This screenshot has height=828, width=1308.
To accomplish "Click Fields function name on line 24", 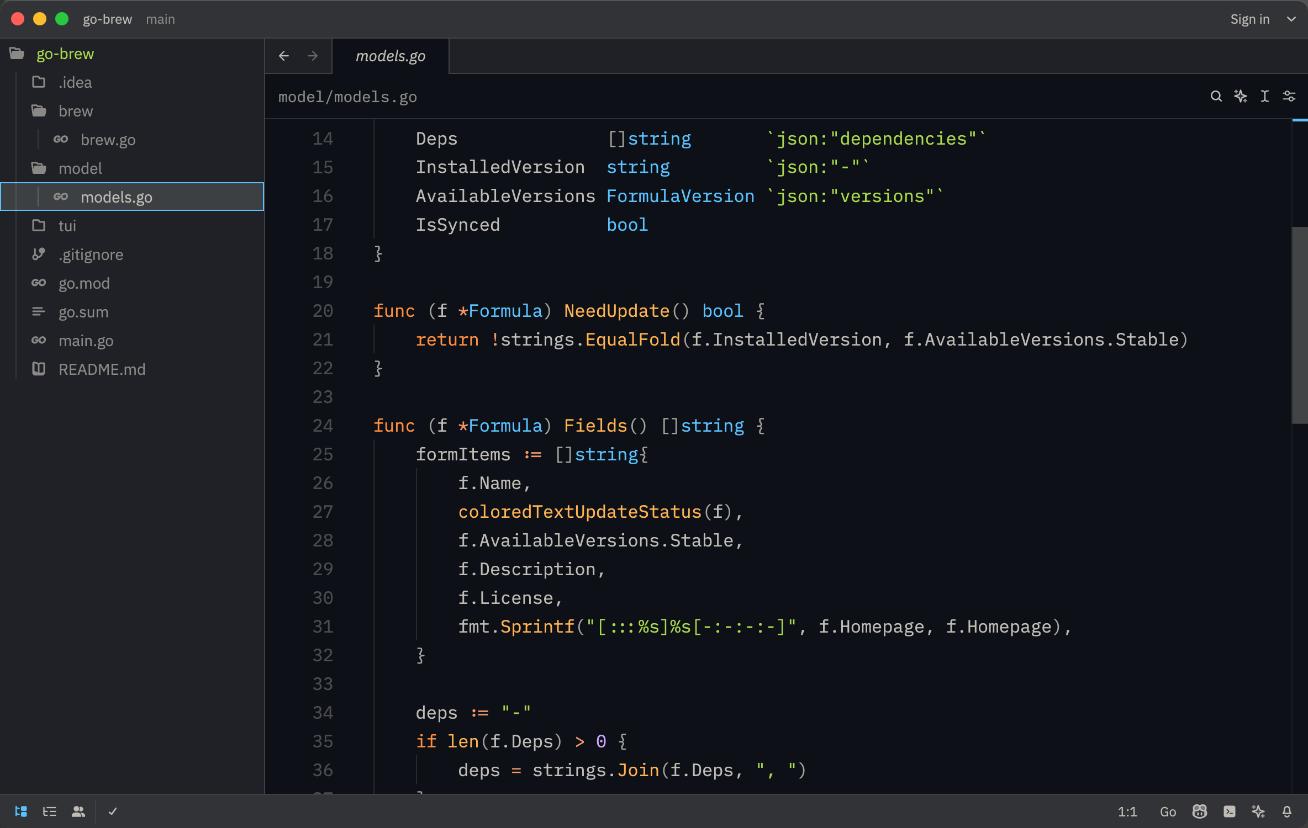I will point(595,426).
